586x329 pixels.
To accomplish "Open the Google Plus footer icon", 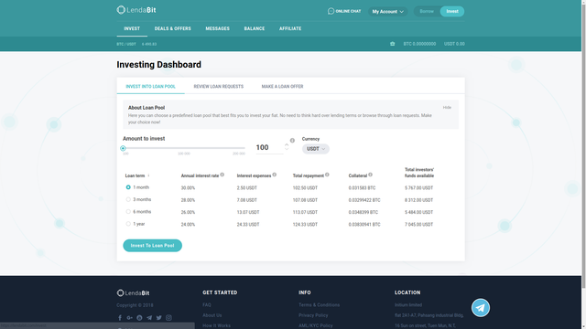I will pyautogui.click(x=129, y=318).
